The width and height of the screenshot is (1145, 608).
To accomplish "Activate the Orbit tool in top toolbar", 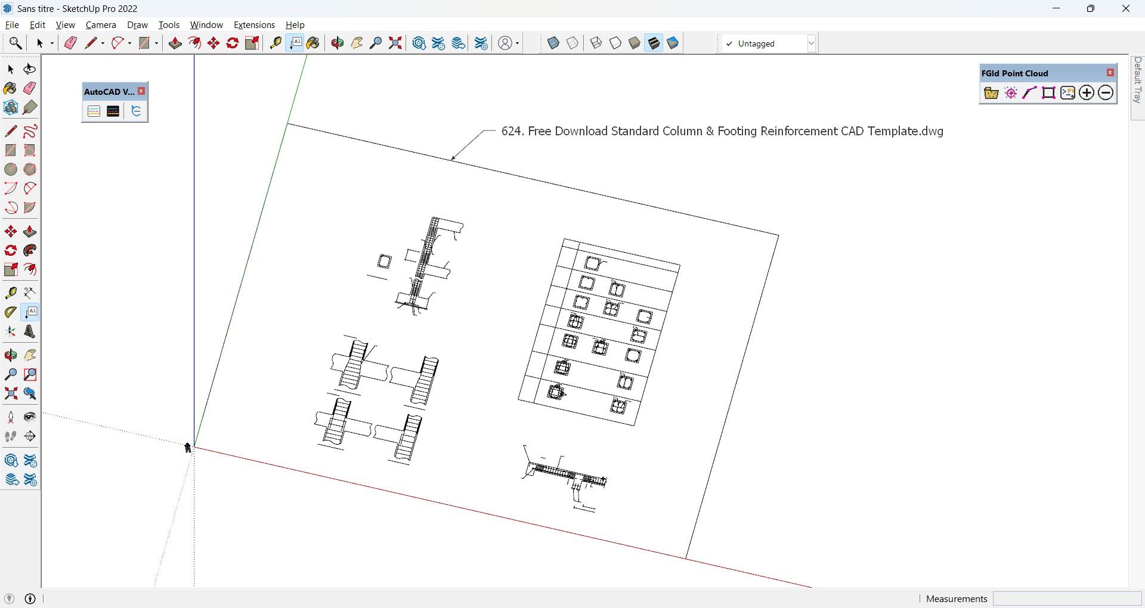I will click(338, 43).
